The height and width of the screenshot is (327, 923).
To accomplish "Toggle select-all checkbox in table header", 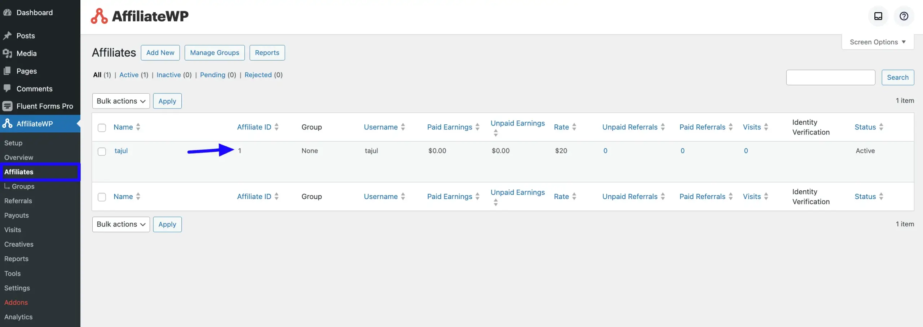I will (x=102, y=128).
